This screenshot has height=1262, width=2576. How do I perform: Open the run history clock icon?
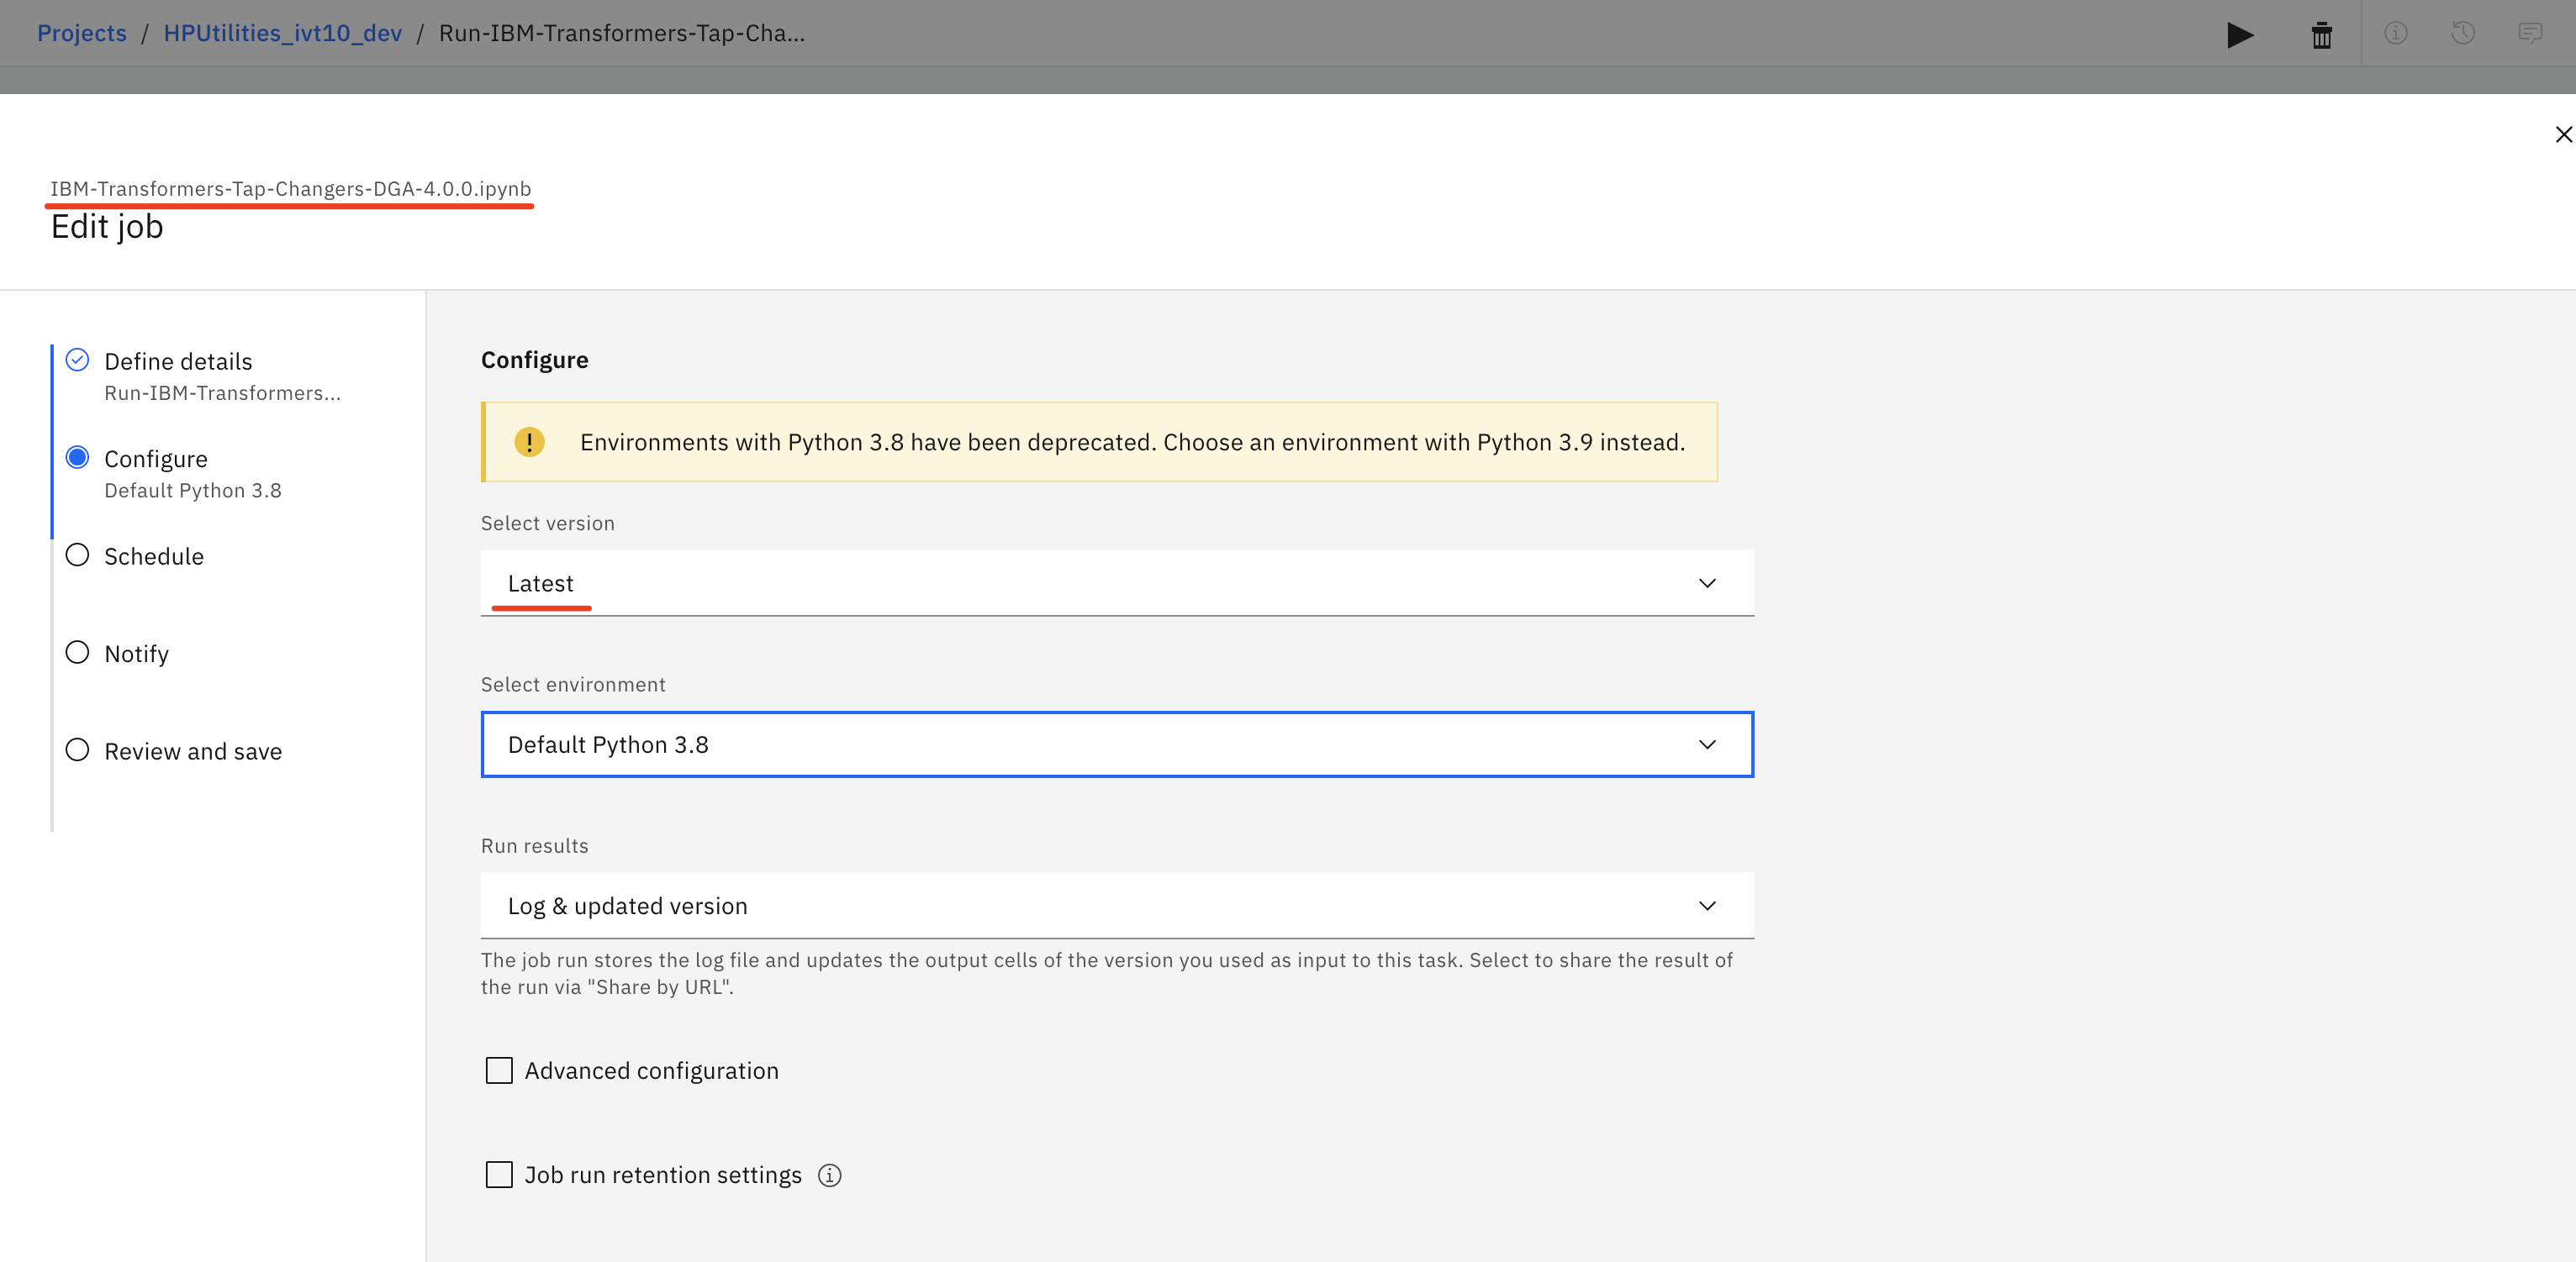2462,33
